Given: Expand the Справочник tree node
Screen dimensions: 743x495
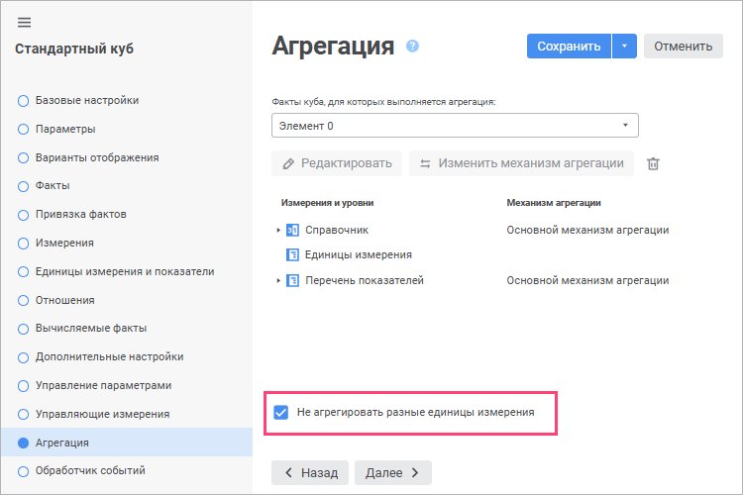Looking at the screenshot, I should [x=278, y=231].
